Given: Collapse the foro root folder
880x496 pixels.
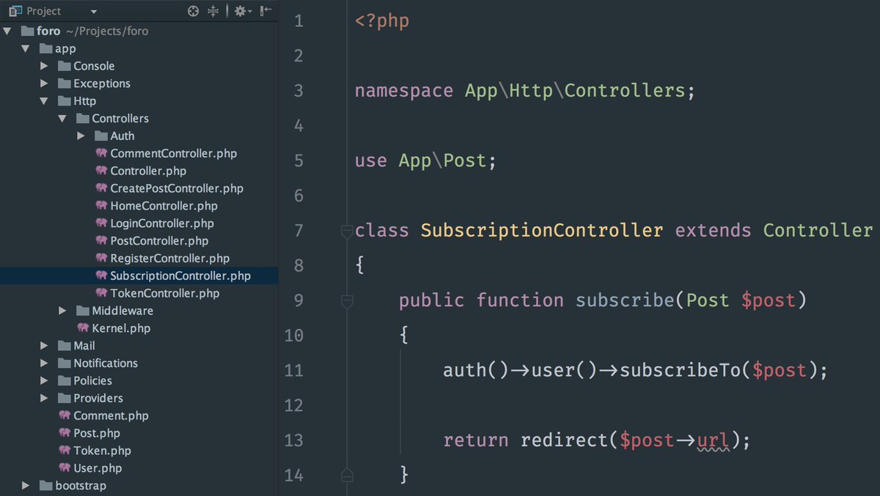Looking at the screenshot, I should (7, 32).
